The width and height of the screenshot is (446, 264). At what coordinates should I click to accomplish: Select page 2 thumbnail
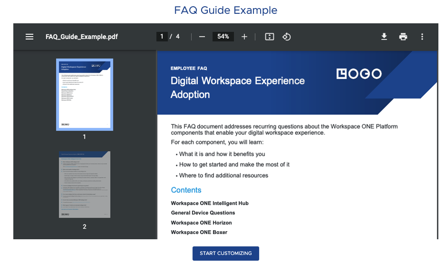pos(84,184)
